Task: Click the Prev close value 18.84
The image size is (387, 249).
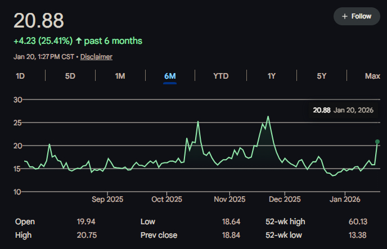Action: [x=231, y=235]
